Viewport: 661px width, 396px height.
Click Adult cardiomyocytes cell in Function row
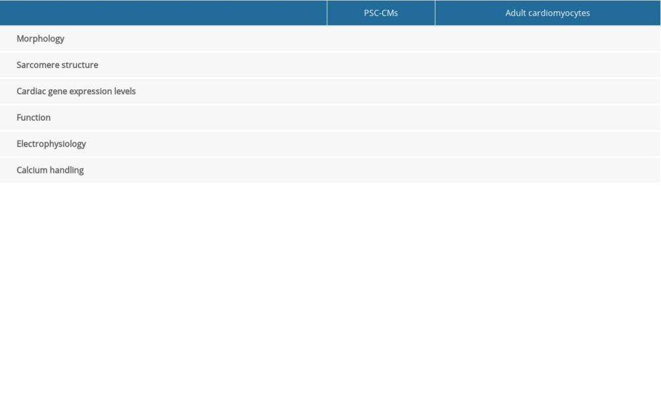[x=547, y=117]
